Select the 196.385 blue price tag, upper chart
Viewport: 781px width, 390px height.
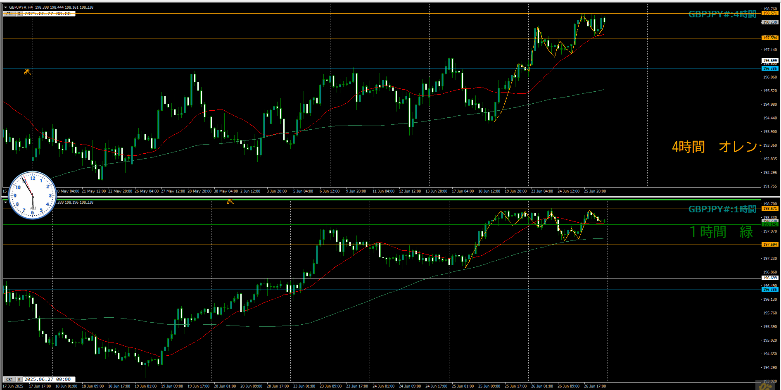[x=770, y=69]
